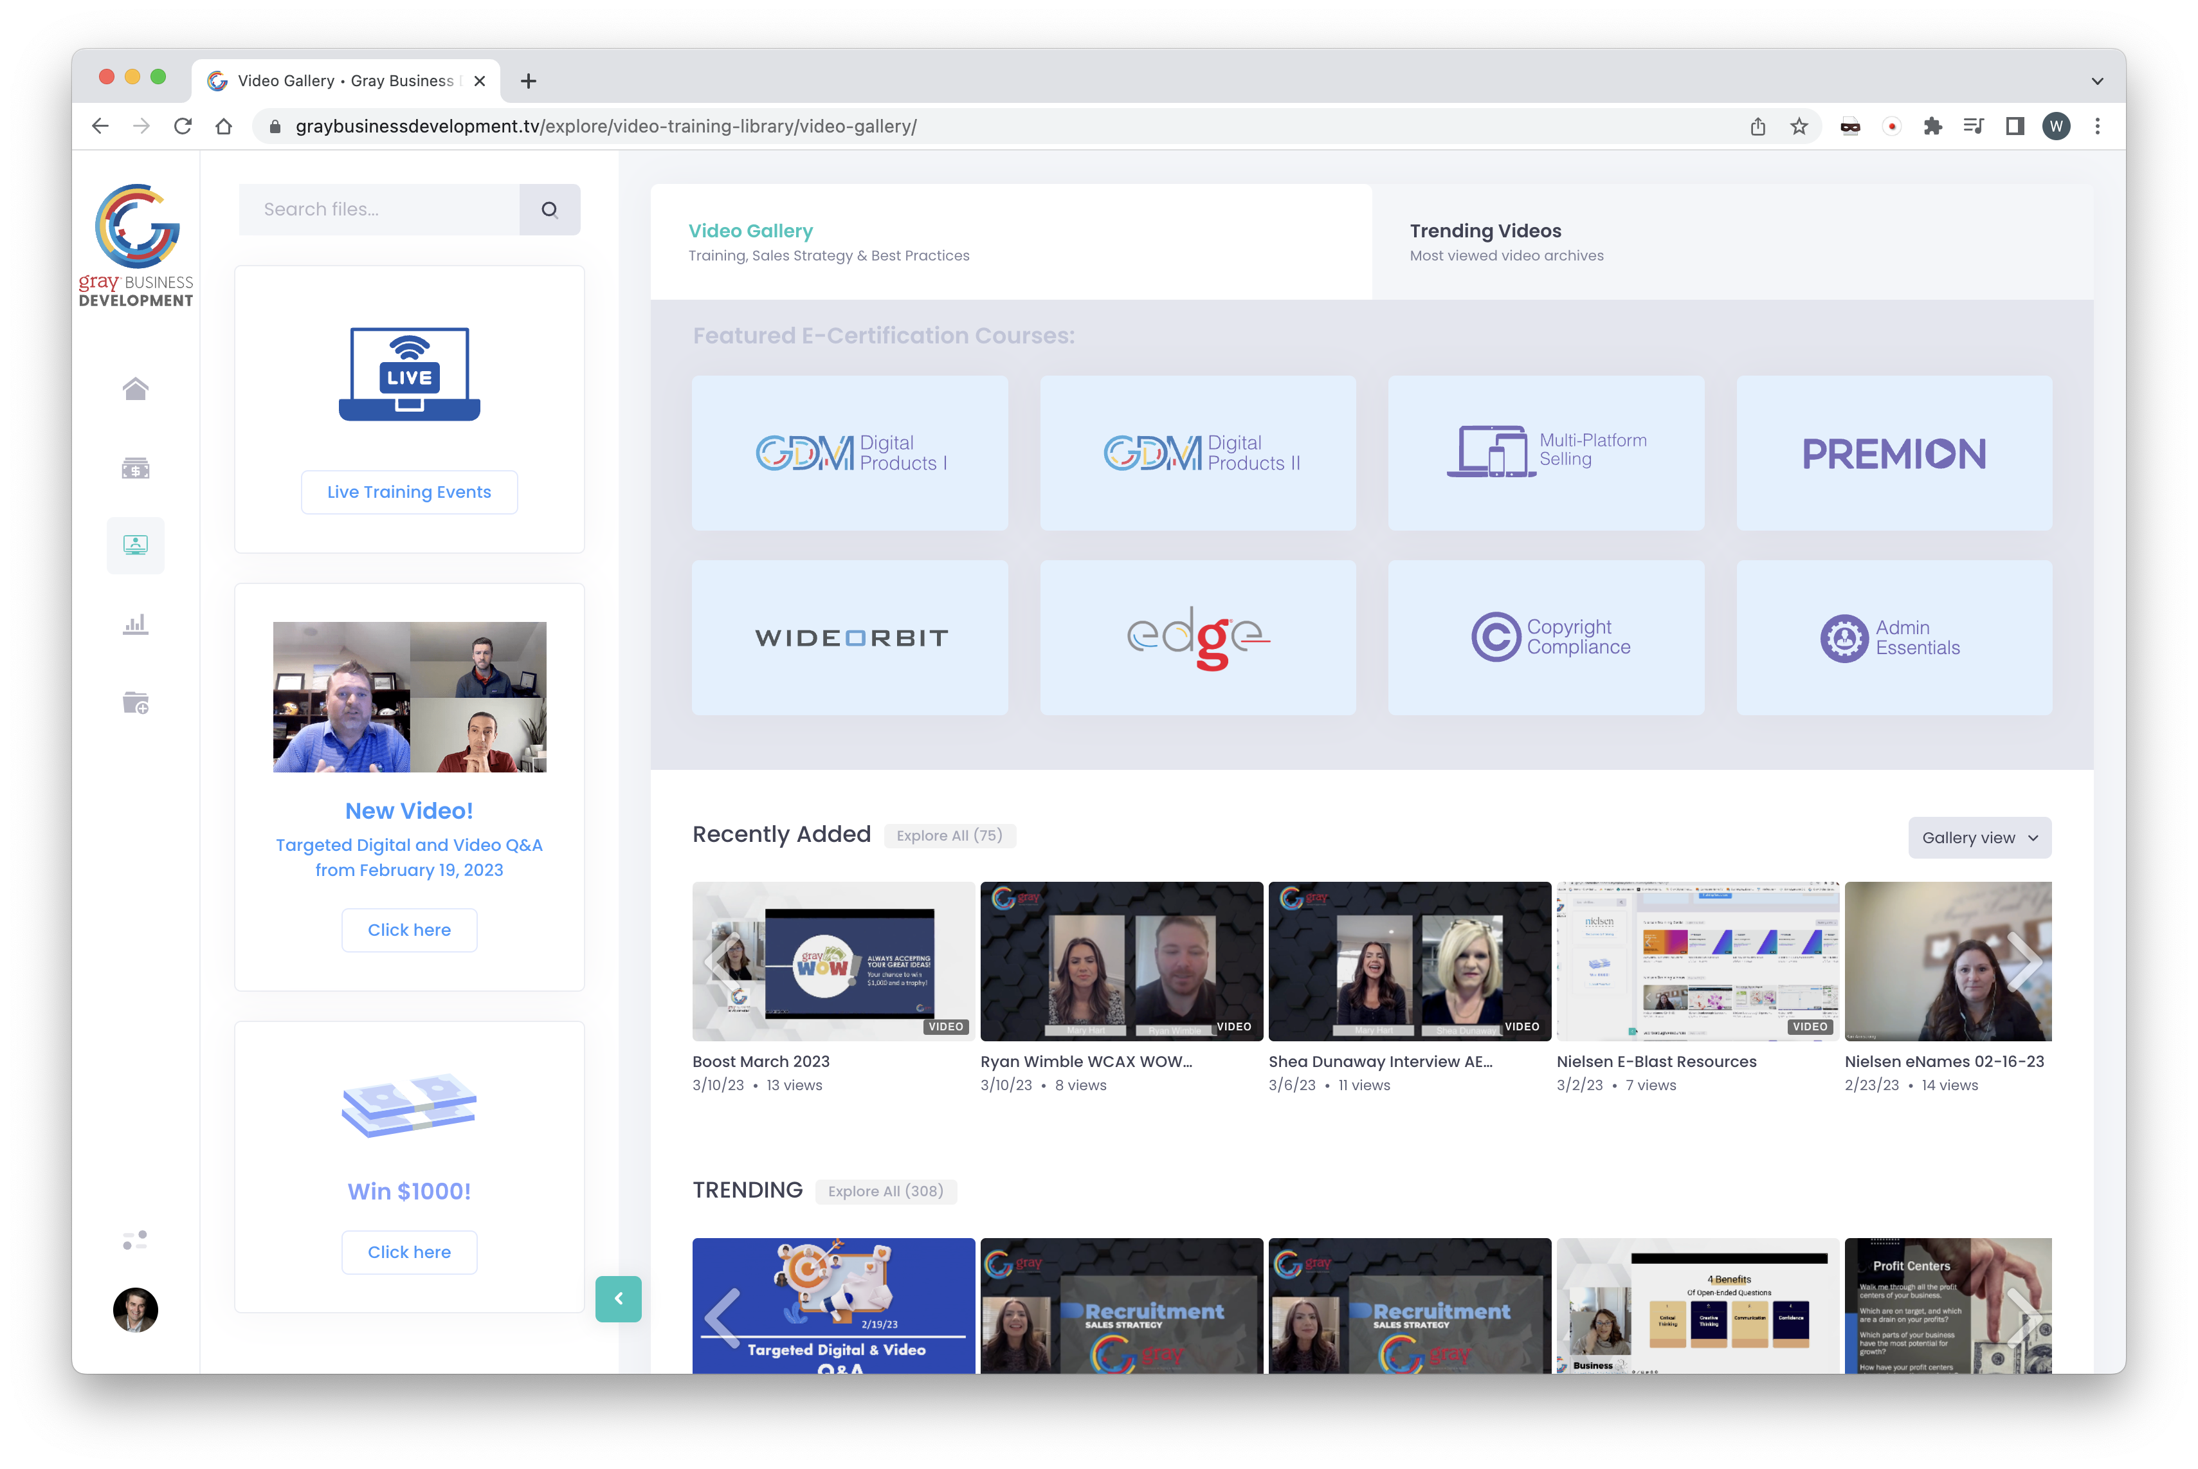Screen dimensions: 2198x1469
Task: Open the Multi-Platform Selling course
Action: click(x=1546, y=453)
